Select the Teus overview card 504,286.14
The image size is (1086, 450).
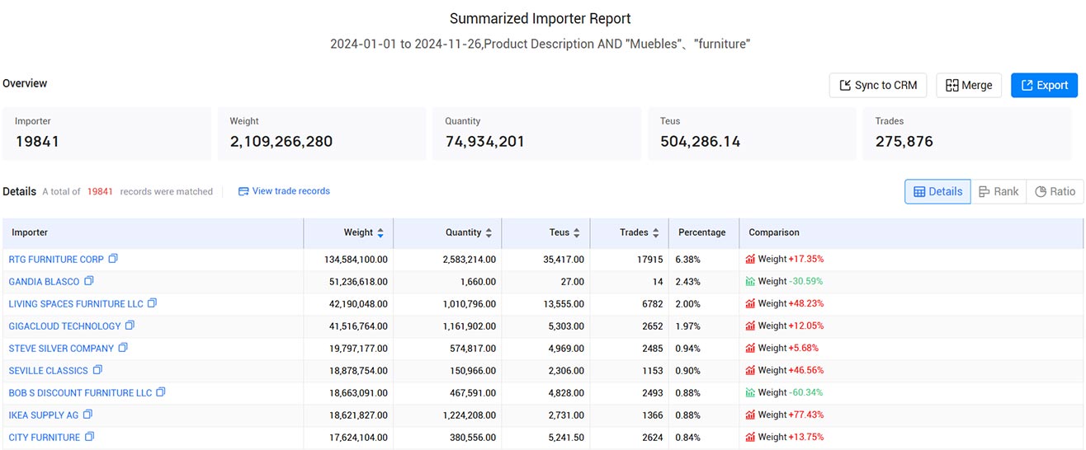click(x=752, y=133)
